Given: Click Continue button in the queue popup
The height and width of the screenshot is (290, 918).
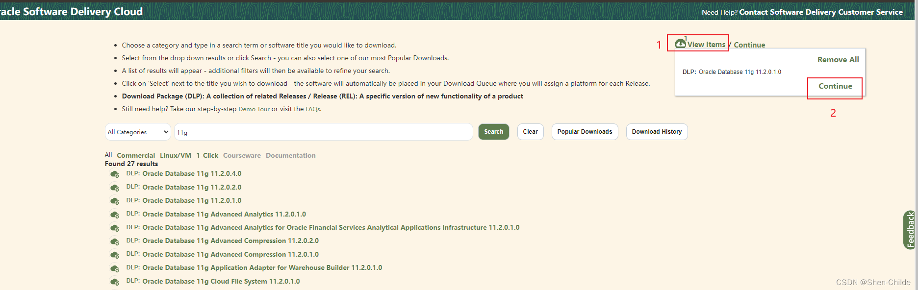Looking at the screenshot, I should click(x=835, y=86).
